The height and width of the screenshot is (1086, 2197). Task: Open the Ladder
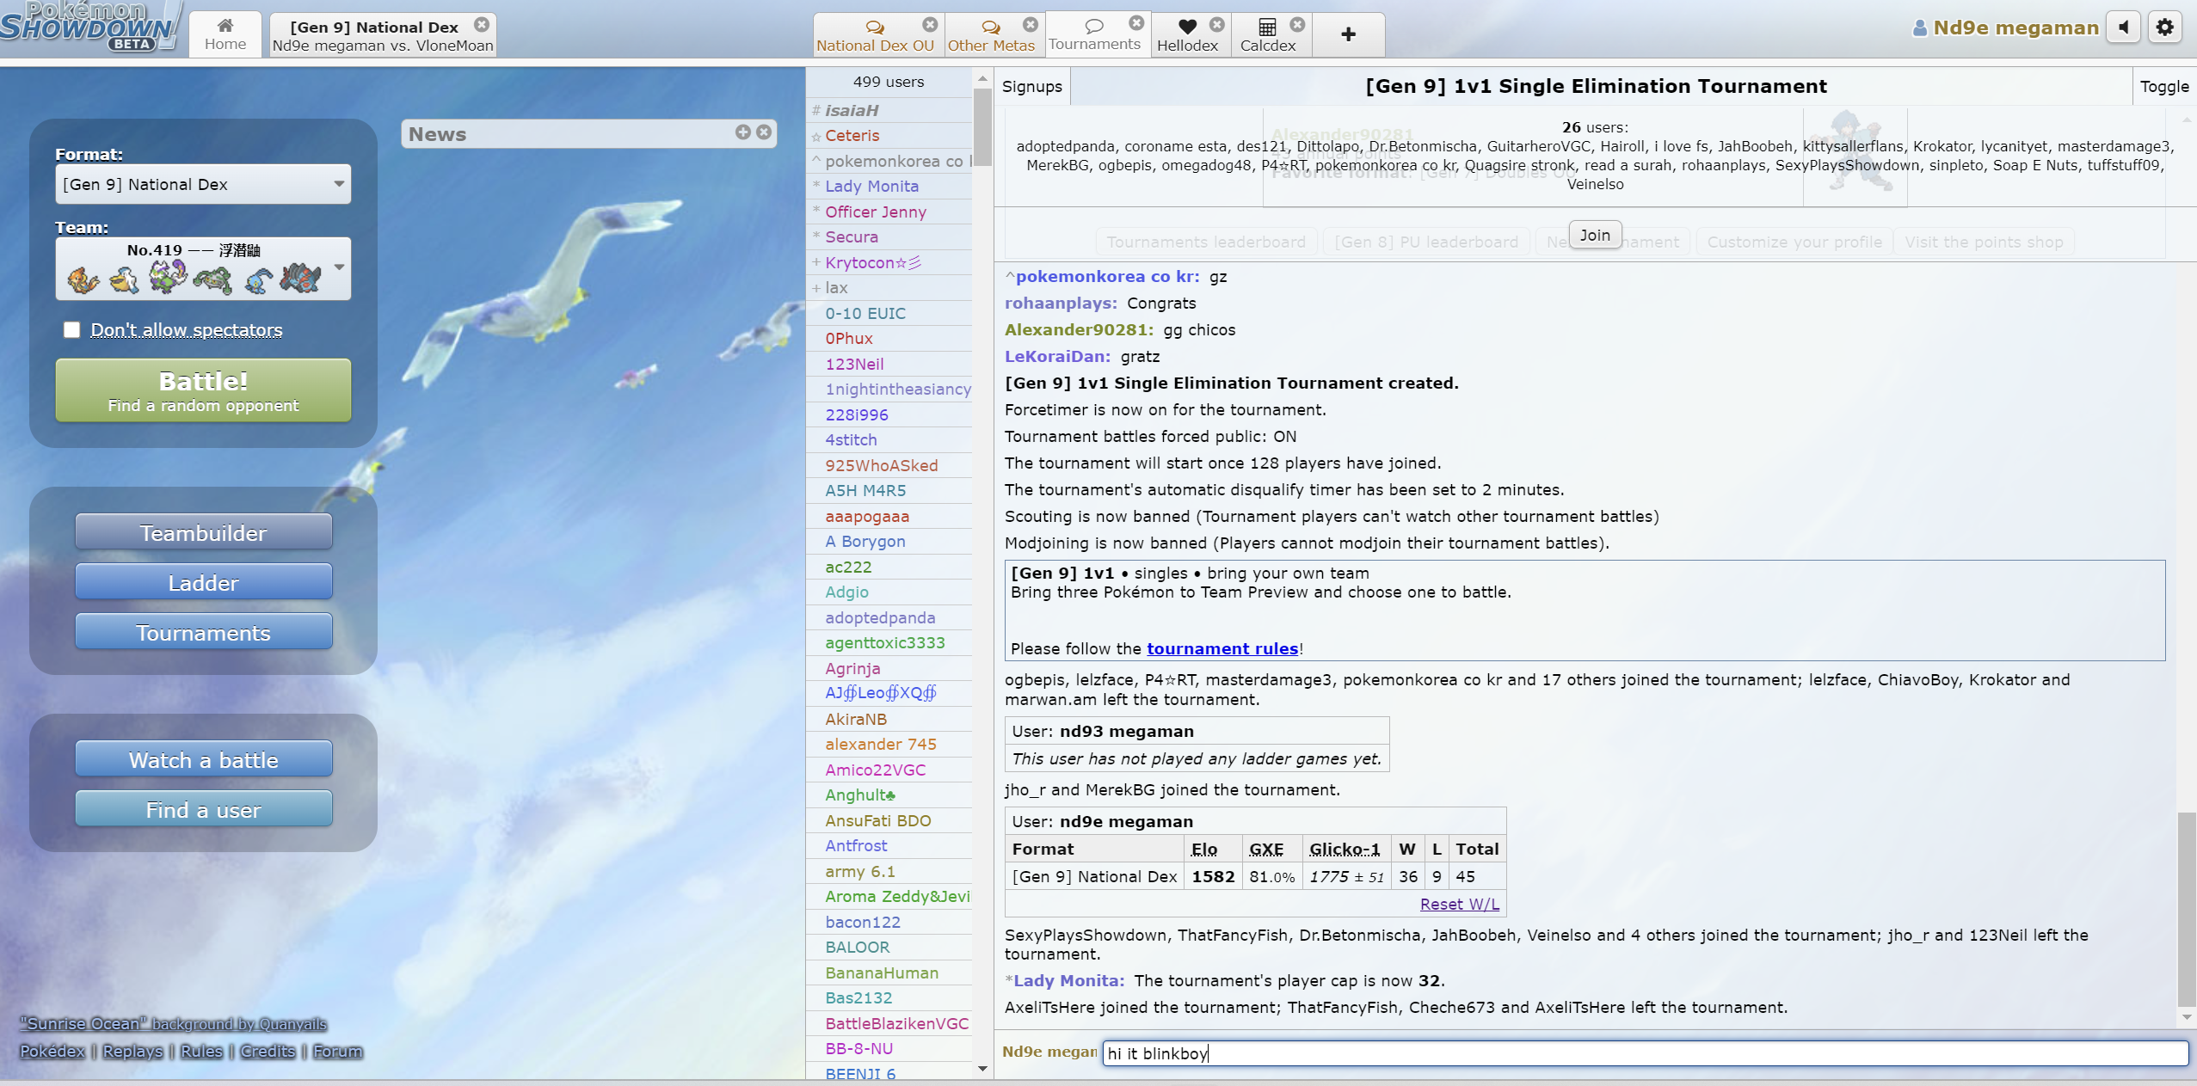pos(203,582)
